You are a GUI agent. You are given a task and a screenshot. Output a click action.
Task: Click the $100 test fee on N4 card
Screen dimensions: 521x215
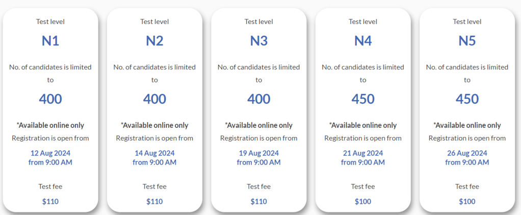(363, 201)
